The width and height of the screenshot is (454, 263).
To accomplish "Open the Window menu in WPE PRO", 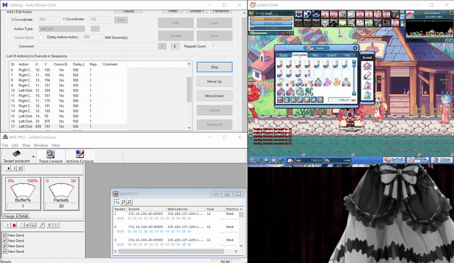I will [x=41, y=145].
